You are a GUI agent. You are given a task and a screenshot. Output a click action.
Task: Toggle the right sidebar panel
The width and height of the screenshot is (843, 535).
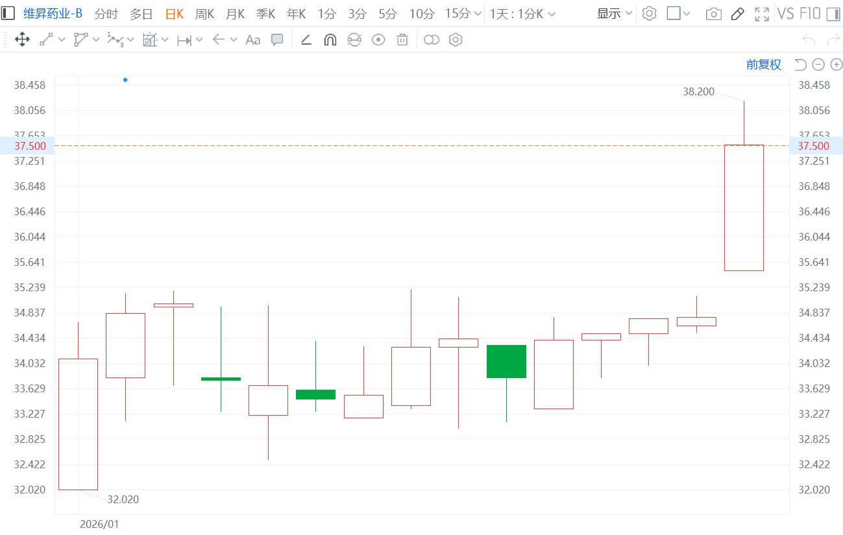tap(833, 14)
